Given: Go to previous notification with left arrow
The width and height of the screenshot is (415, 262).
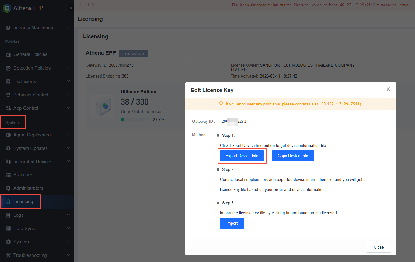Looking at the screenshot, I should pyautogui.click(x=80, y=5).
